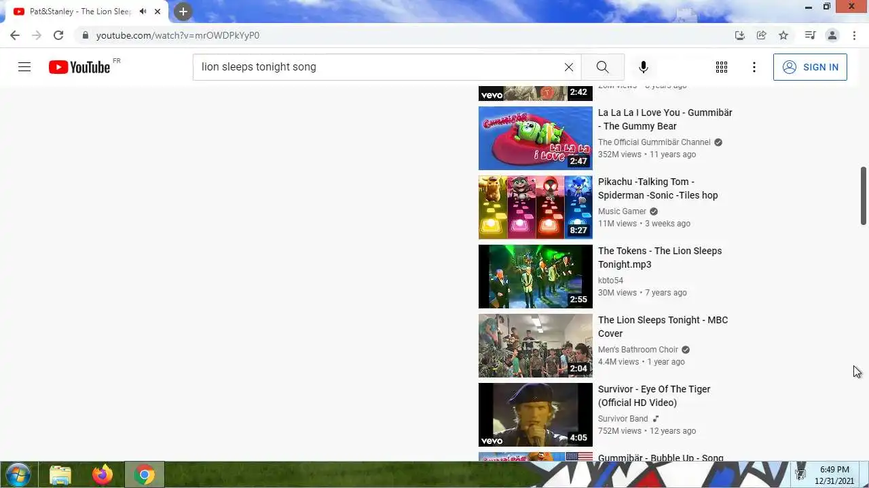
Task: Open the Chrome three-dot menu
Action: click(853, 35)
